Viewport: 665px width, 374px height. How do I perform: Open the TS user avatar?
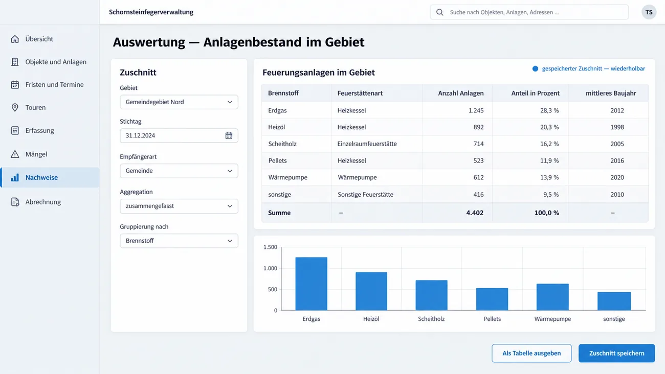click(x=649, y=12)
